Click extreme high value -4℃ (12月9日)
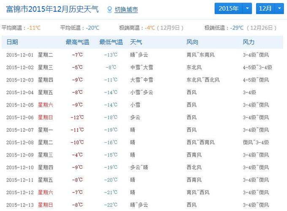The image size is (287, 211). click(164, 28)
